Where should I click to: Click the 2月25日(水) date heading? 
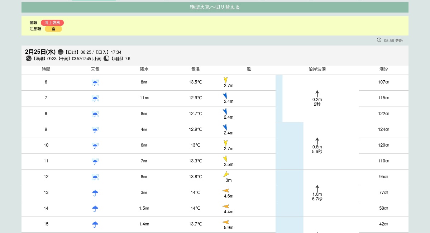[x=40, y=52]
